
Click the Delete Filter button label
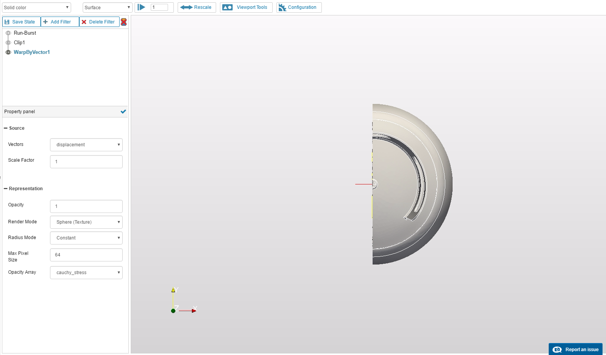coord(102,22)
